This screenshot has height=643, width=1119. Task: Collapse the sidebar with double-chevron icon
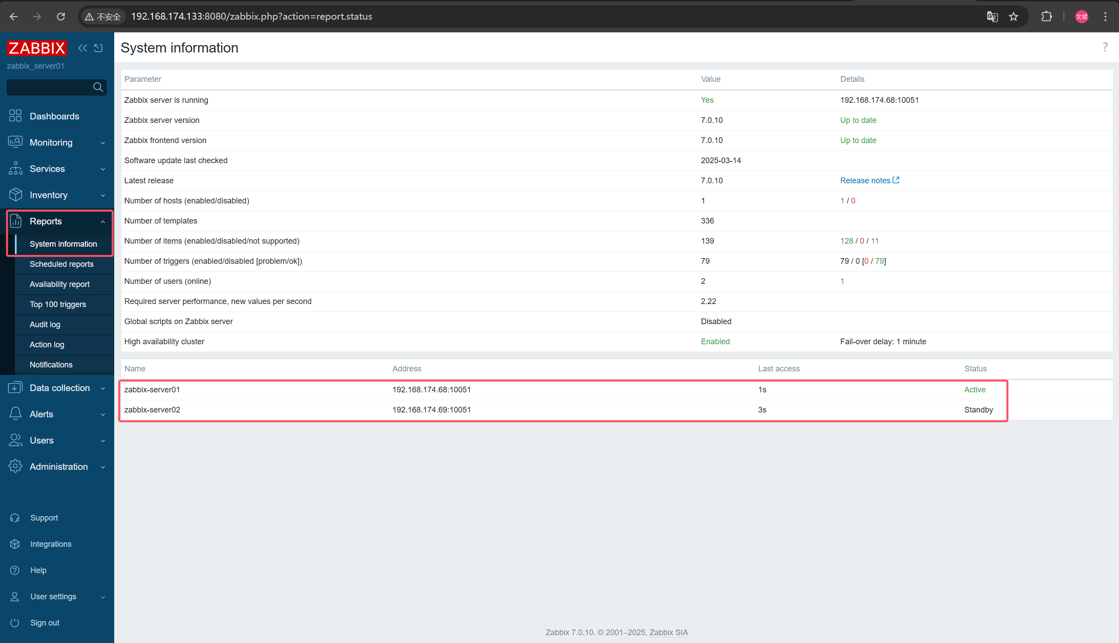83,48
